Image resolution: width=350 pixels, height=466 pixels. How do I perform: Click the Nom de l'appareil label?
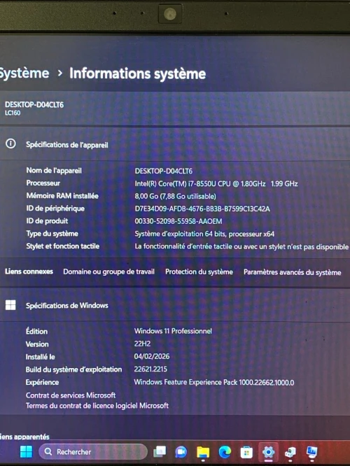click(54, 171)
